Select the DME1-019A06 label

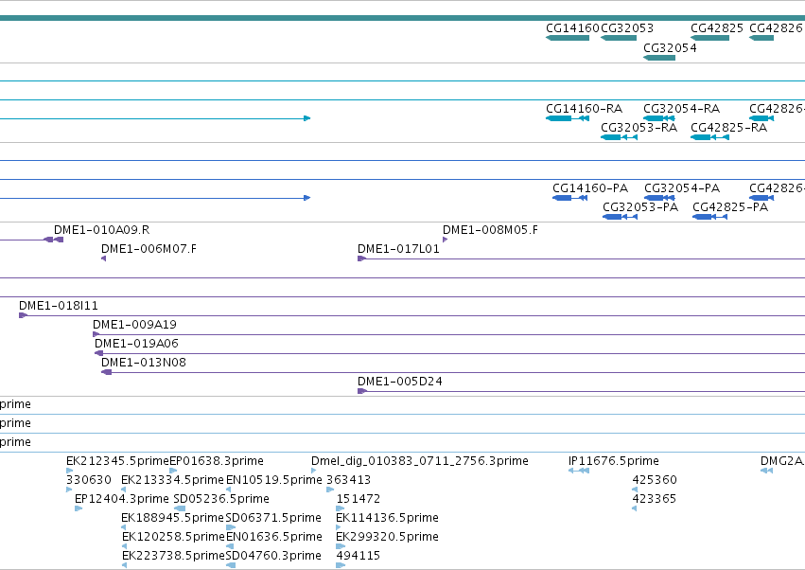[x=136, y=344]
